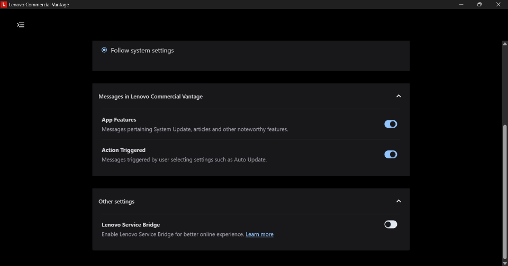Click the App Features label
The width and height of the screenshot is (508, 266).
[x=119, y=120]
